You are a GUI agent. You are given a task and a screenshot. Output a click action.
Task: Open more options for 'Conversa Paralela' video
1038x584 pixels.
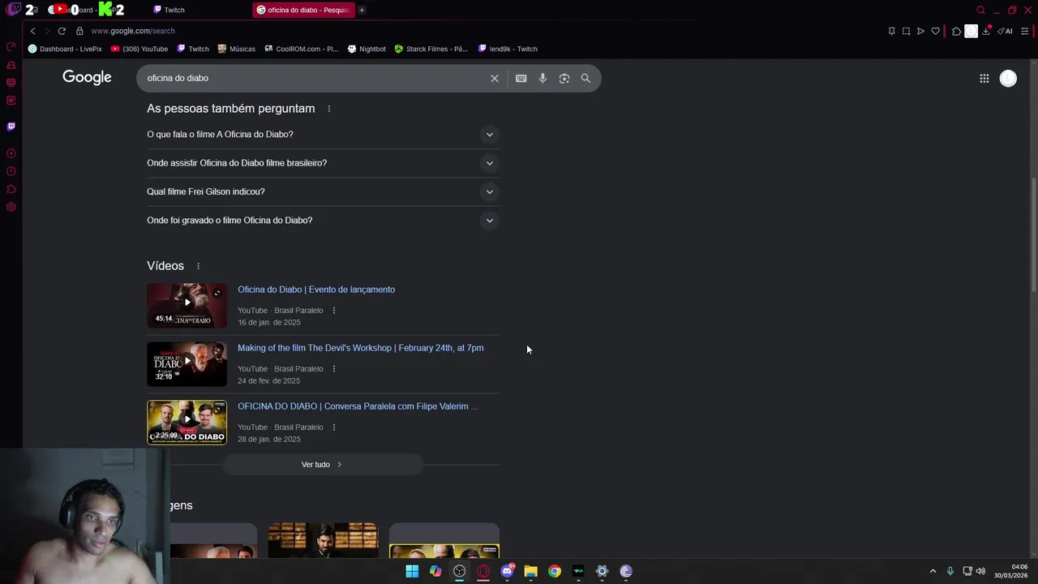(x=333, y=427)
